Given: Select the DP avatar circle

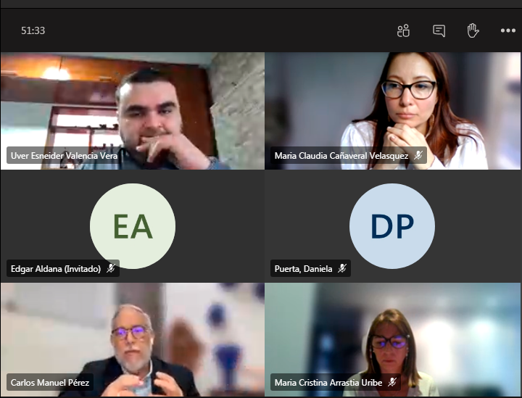Looking at the screenshot, I should pos(392,226).
